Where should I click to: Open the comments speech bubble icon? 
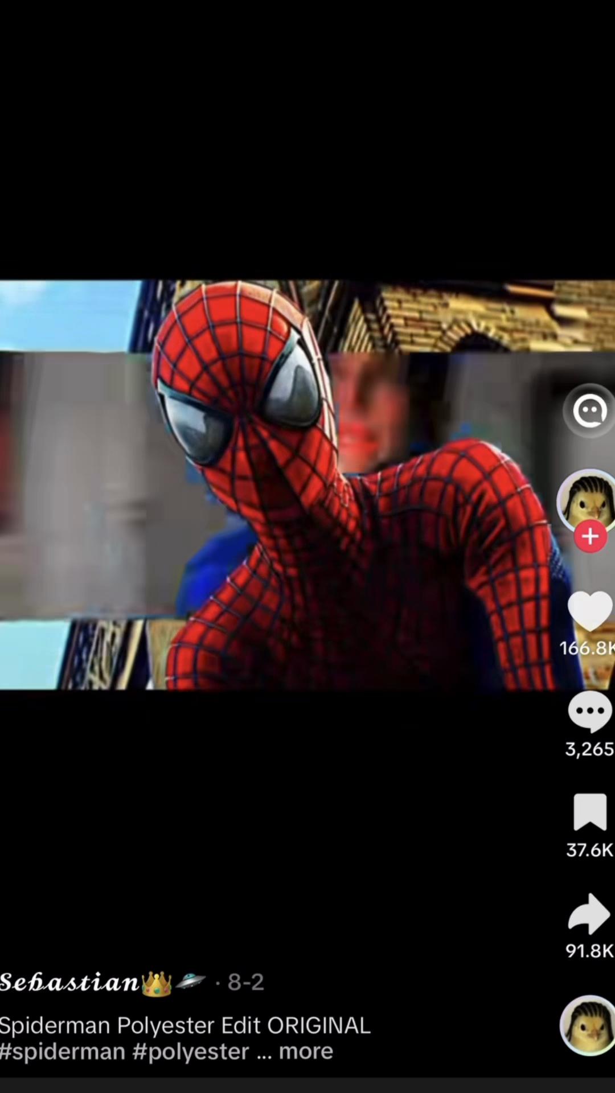coord(590,712)
